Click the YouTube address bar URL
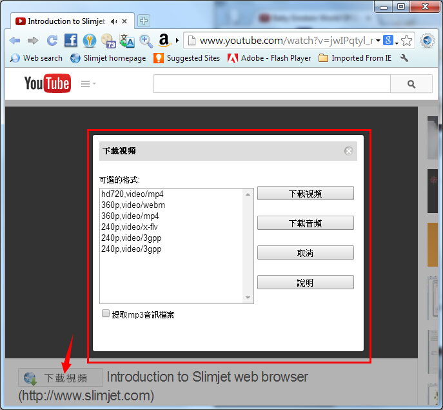This screenshot has width=443, height=410. [x=286, y=41]
